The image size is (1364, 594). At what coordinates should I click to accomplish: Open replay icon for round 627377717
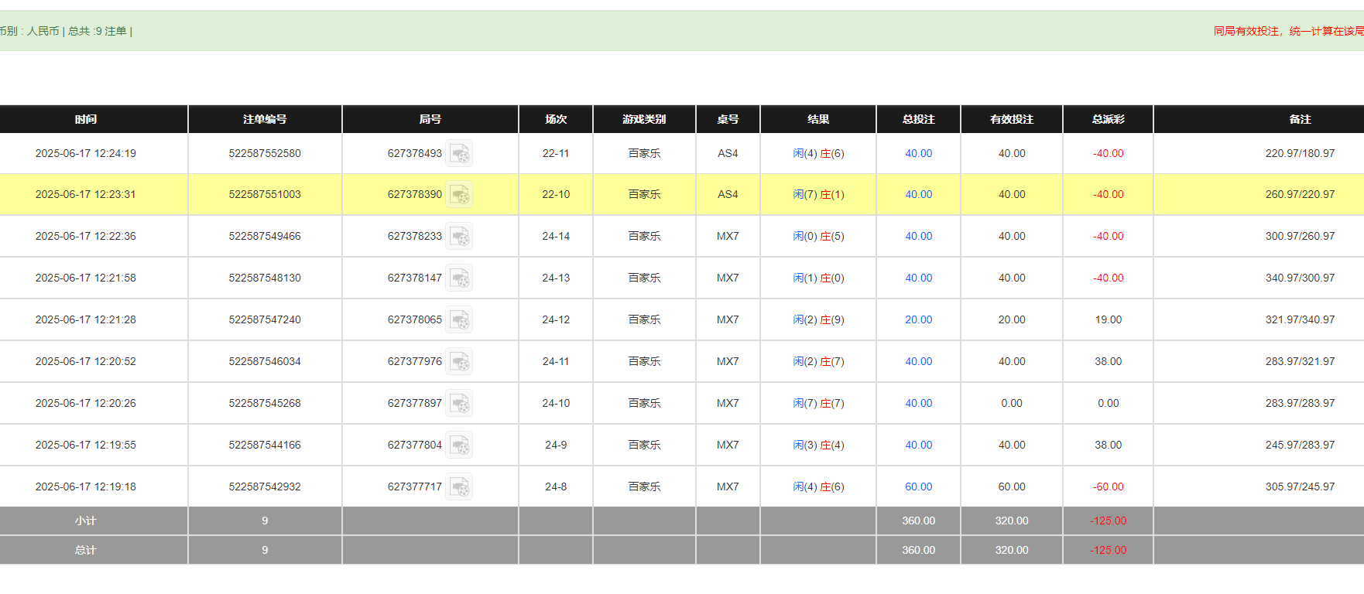459,487
